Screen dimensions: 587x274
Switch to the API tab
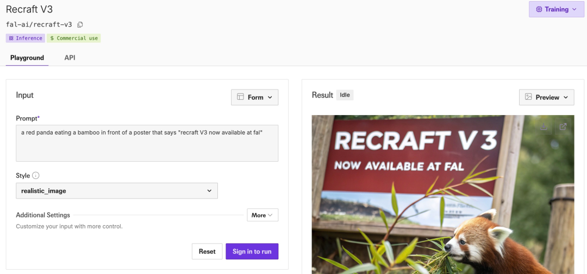(70, 58)
